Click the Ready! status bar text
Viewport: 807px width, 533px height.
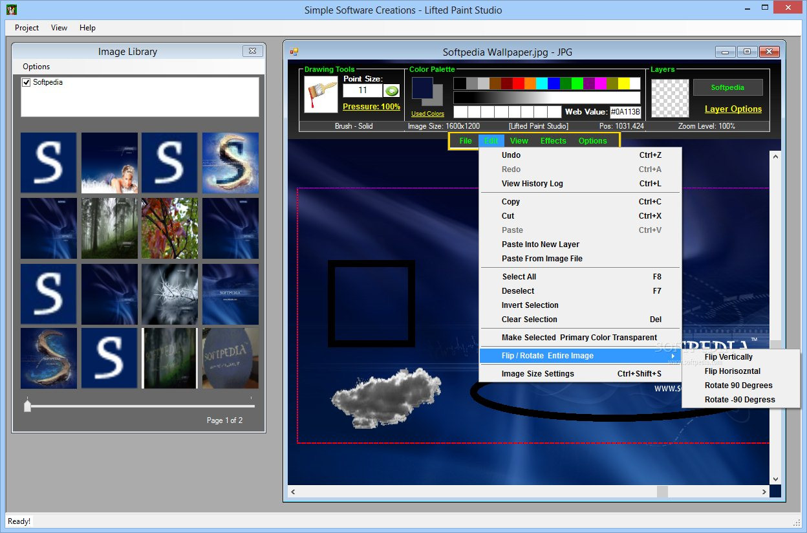(x=19, y=521)
